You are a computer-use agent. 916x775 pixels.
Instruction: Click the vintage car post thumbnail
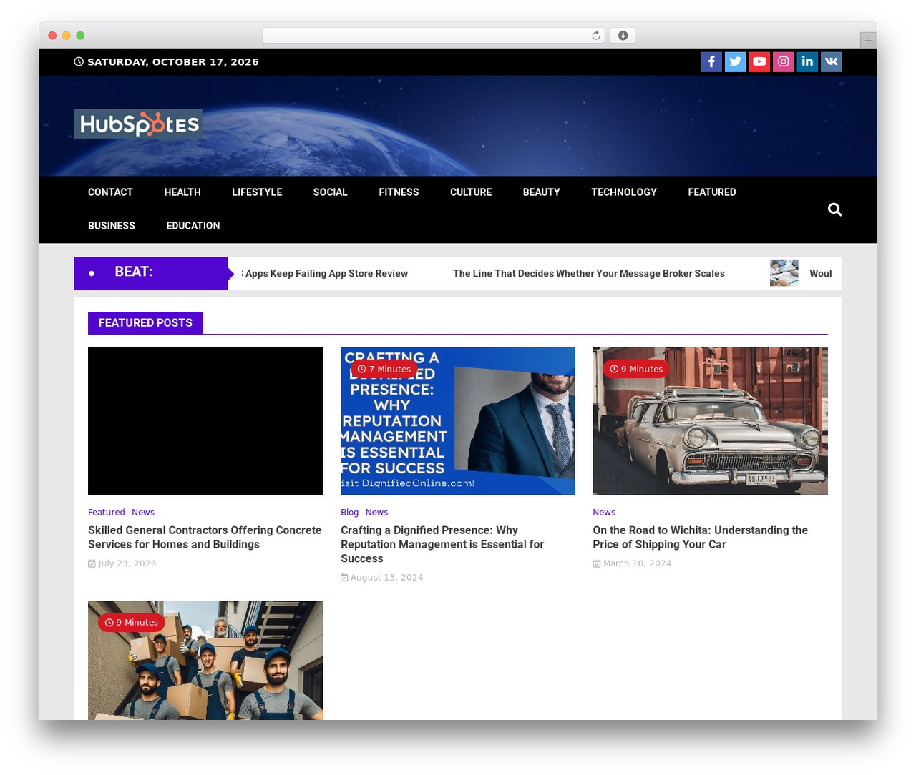(x=710, y=421)
